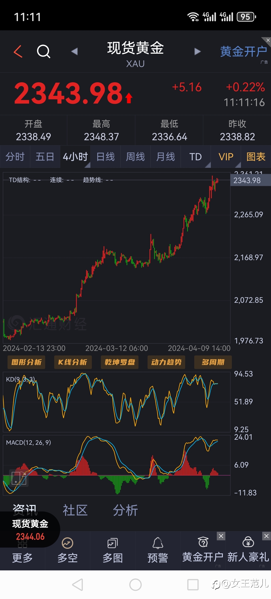
Task: Open the 预警 bell alert icon
Action: coord(158,551)
